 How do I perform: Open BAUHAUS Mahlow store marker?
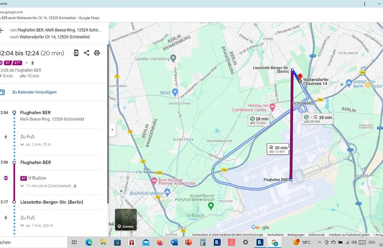pos(167,192)
